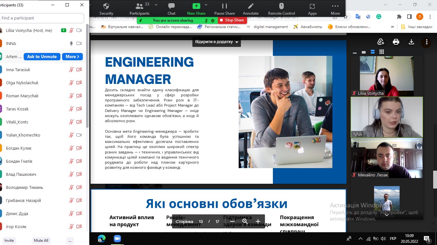Select participant Roman Marychak in the list
The width and height of the screenshot is (437, 245).
[43, 96]
